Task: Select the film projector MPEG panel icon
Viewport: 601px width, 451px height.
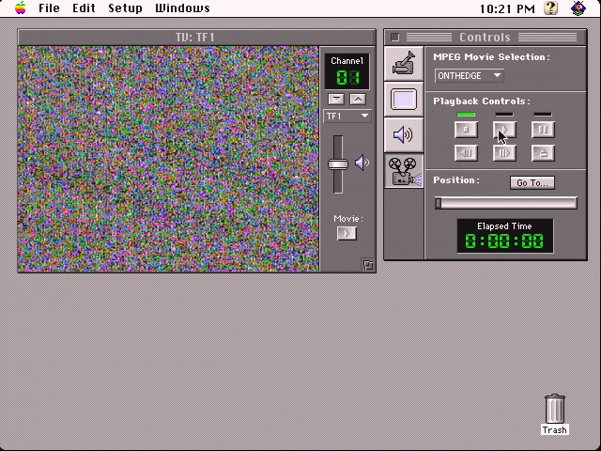Action: pos(404,171)
